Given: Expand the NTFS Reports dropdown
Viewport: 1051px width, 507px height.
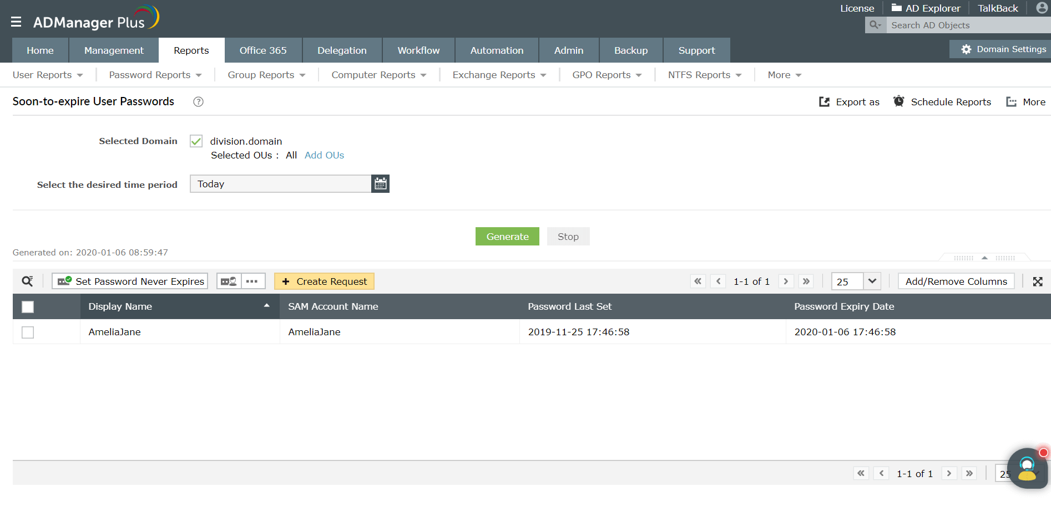Looking at the screenshot, I should pos(705,75).
